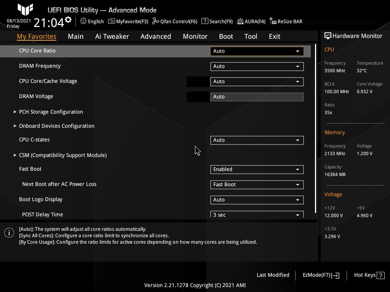
Task: Click the DRAM Voltage Auto input field
Action: pyautogui.click(x=257, y=97)
